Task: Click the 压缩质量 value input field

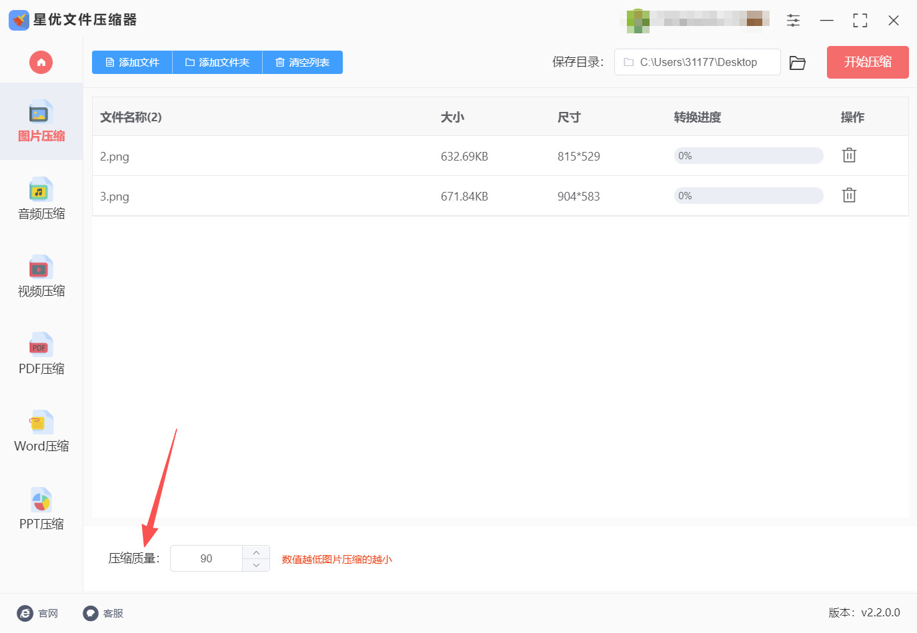Action: [207, 558]
